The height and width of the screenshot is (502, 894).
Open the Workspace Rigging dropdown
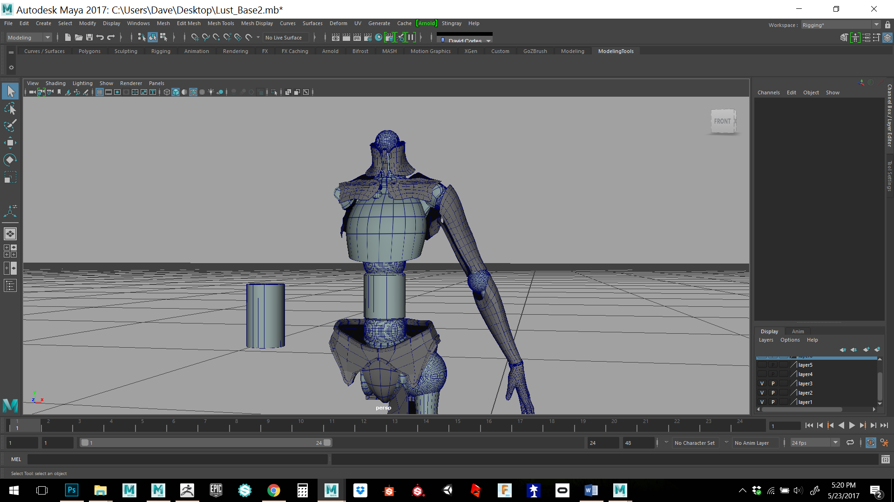840,25
